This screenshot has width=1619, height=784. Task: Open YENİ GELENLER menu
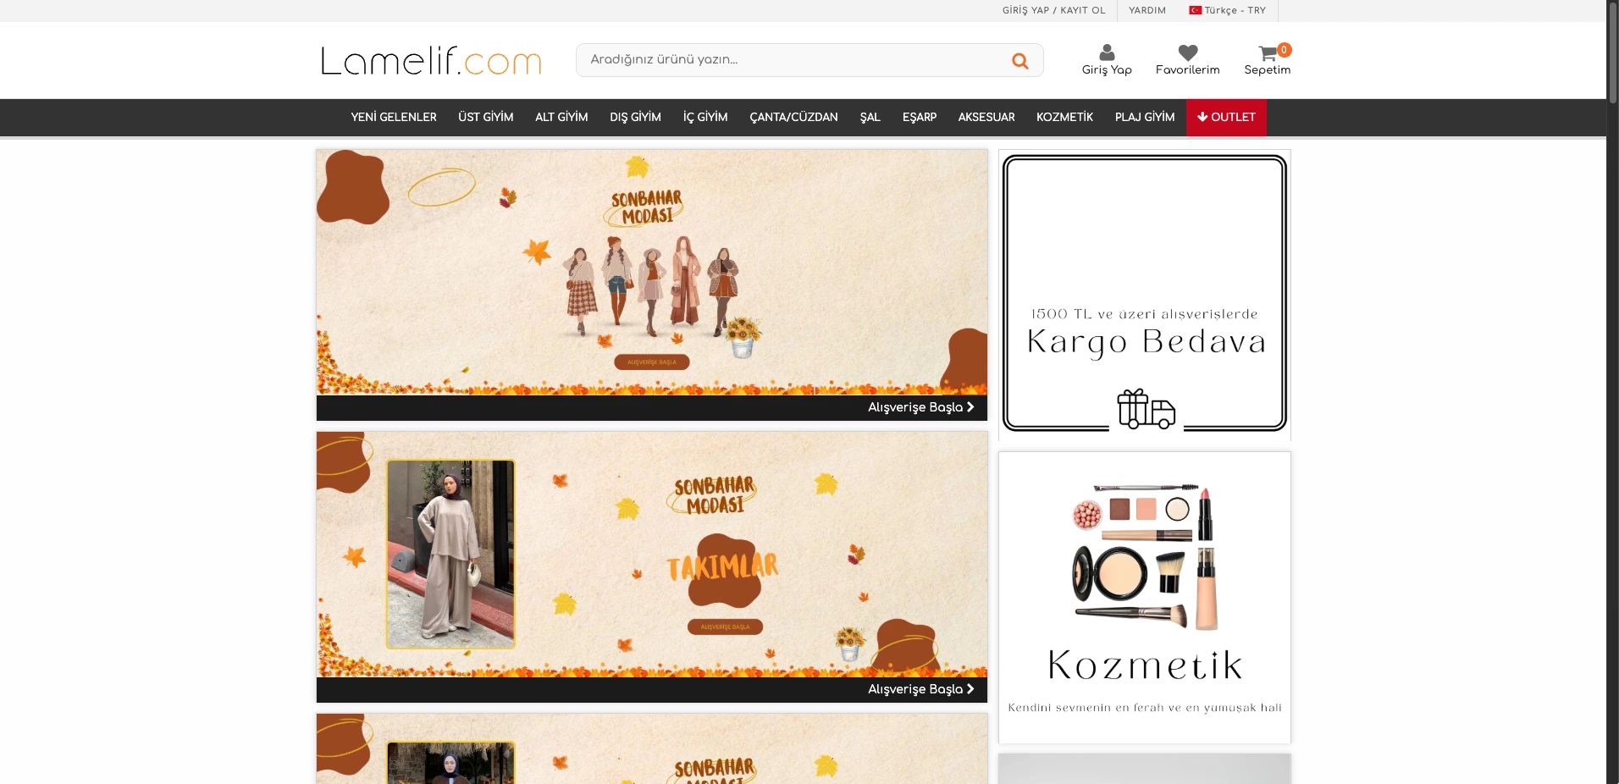pos(394,118)
